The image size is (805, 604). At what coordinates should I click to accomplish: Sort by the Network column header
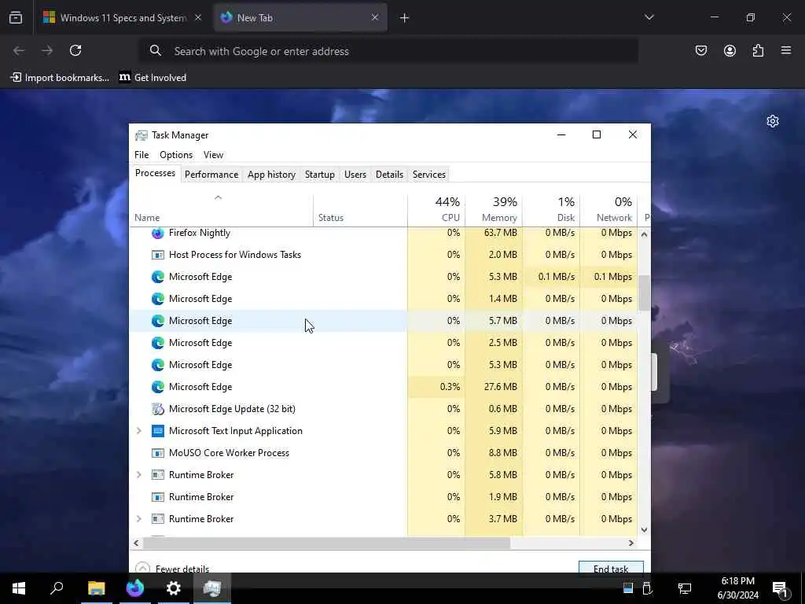coord(609,209)
